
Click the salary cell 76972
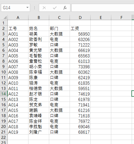point(80,121)
